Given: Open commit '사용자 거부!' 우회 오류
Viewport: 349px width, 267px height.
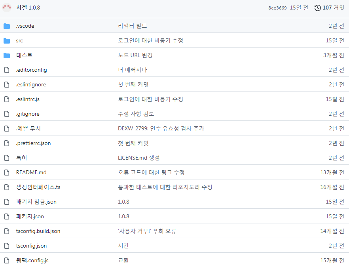Looking at the screenshot, I should 147,231.
